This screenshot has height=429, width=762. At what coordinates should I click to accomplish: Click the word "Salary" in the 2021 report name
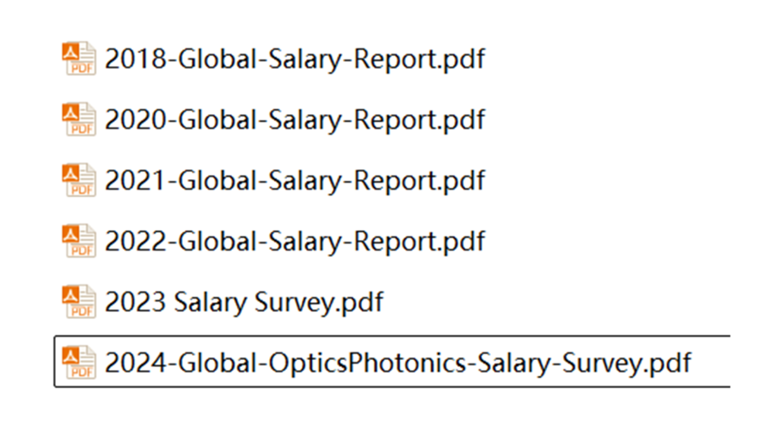304,181
